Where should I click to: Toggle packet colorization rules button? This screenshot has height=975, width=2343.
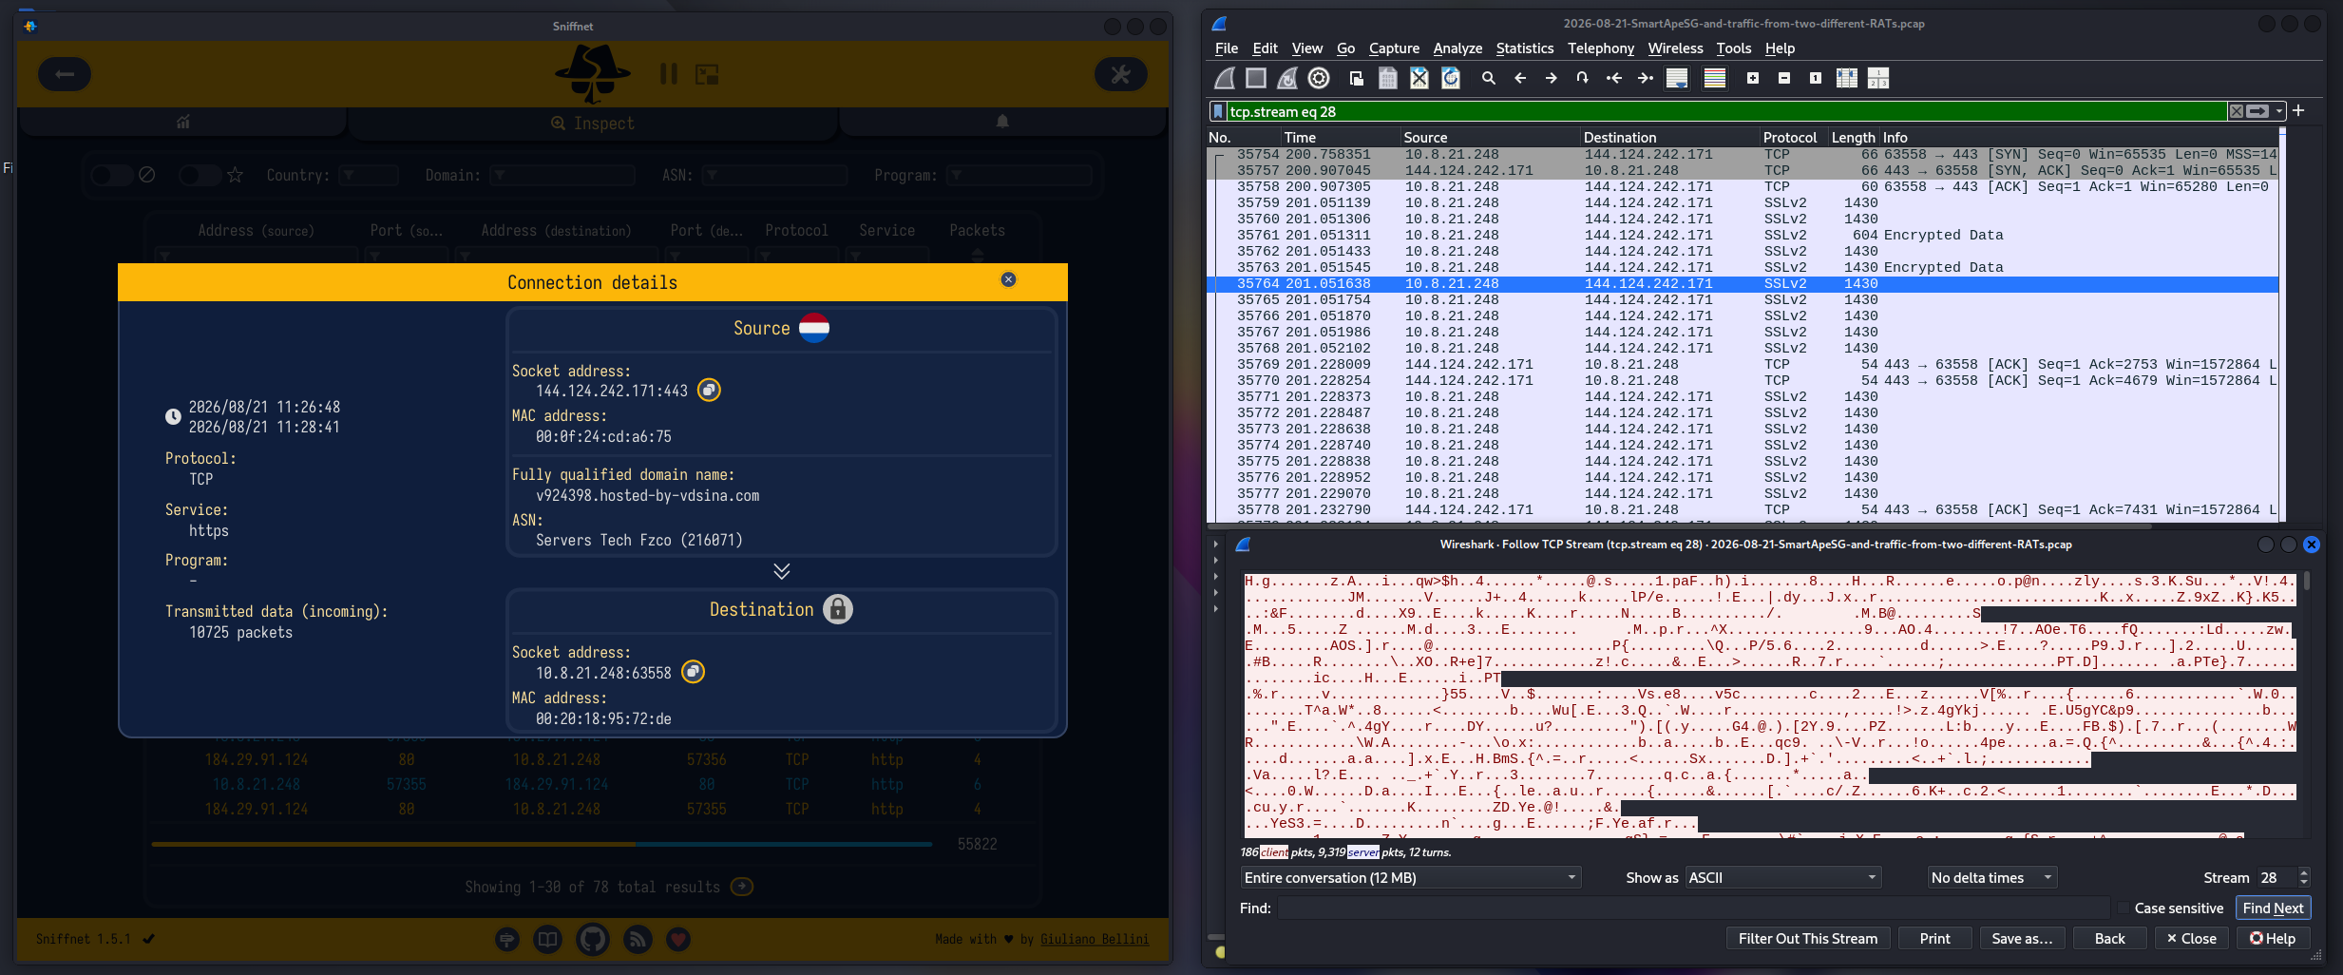(1715, 79)
